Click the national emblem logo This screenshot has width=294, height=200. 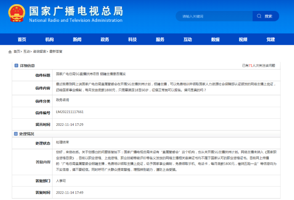(x=17, y=13)
